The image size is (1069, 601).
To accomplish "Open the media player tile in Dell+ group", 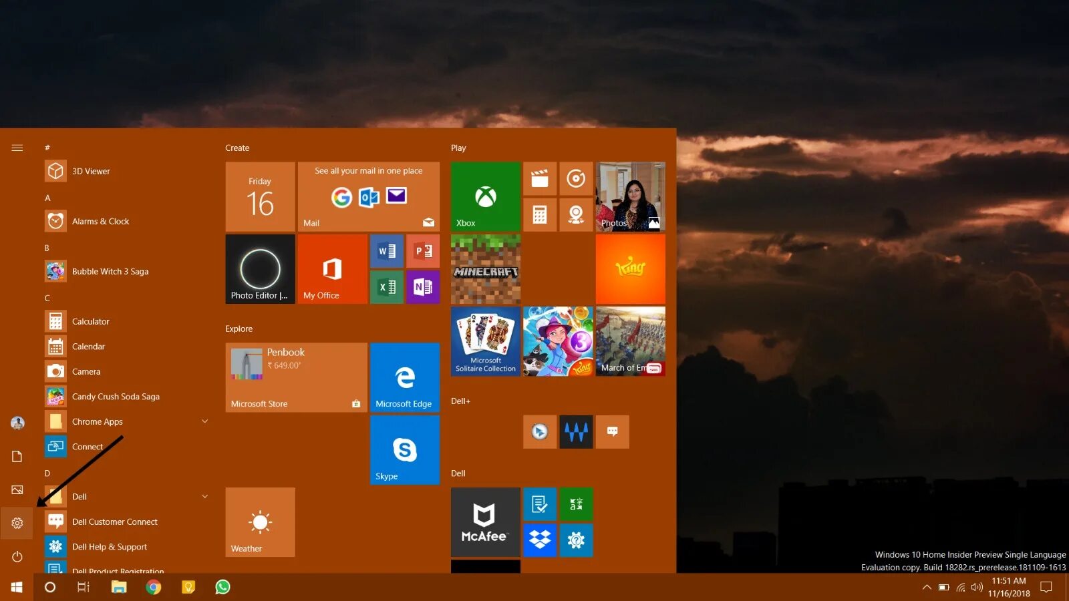I will click(x=540, y=432).
